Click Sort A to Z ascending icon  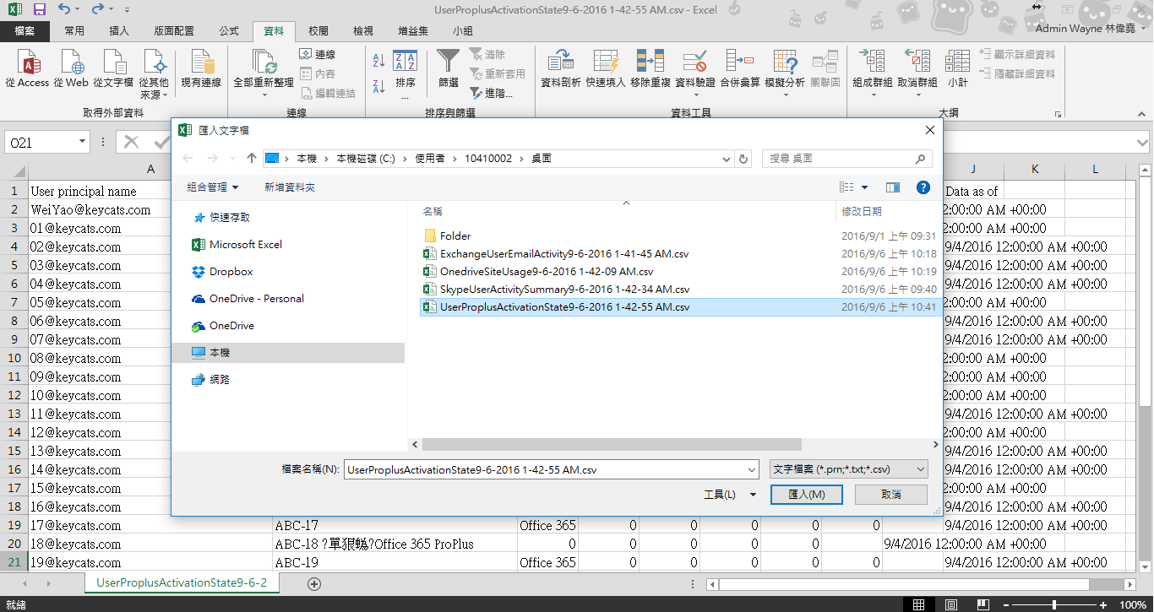[x=378, y=61]
